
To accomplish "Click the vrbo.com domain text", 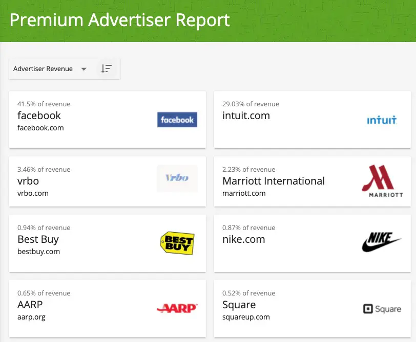I will [33, 193].
